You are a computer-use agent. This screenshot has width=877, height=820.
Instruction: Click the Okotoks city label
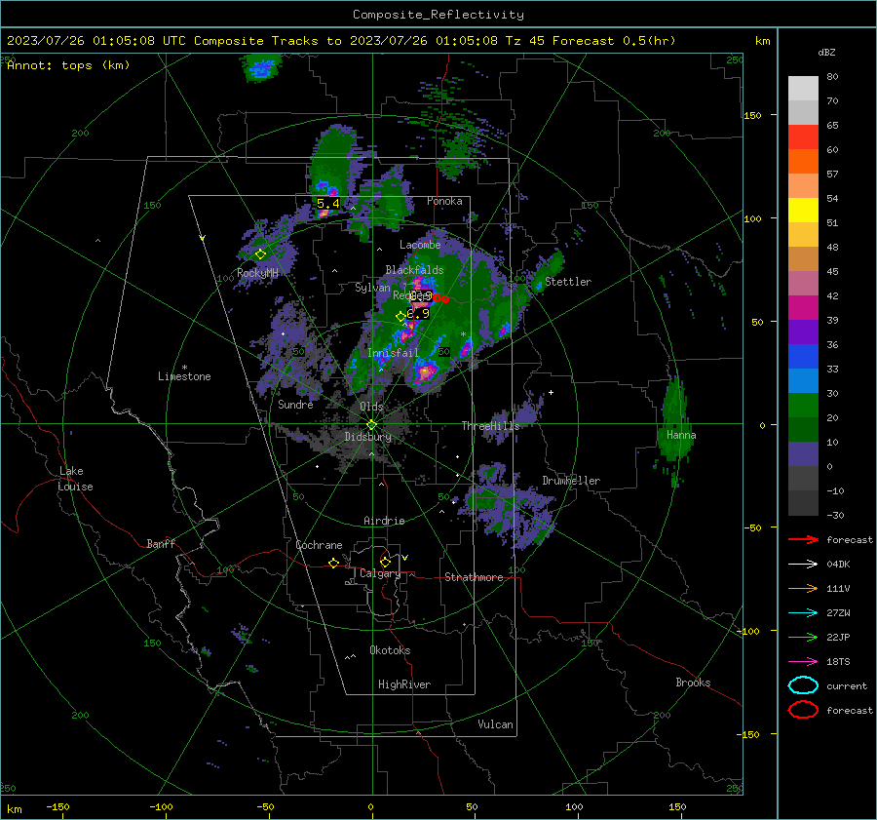tap(390, 650)
